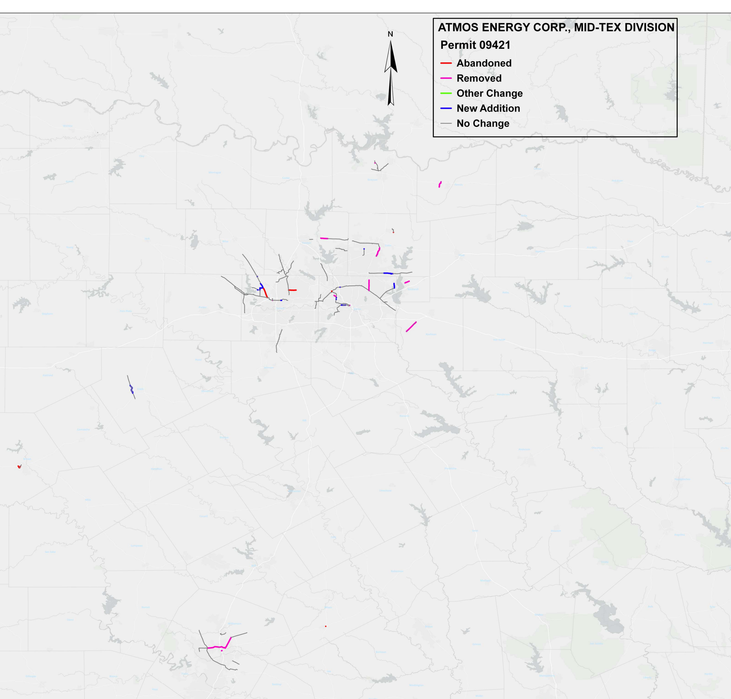Select the blue New Addition legend symbol
This screenshot has width=731, height=699.
(x=446, y=108)
